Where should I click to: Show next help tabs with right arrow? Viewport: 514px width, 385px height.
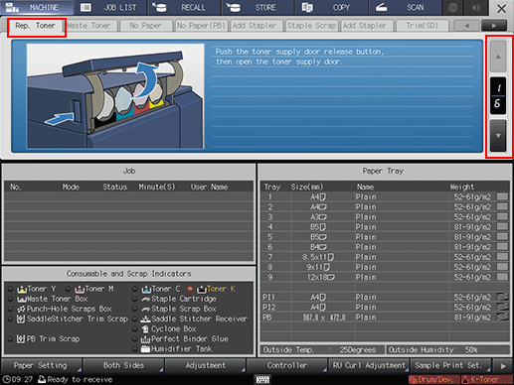(494, 26)
